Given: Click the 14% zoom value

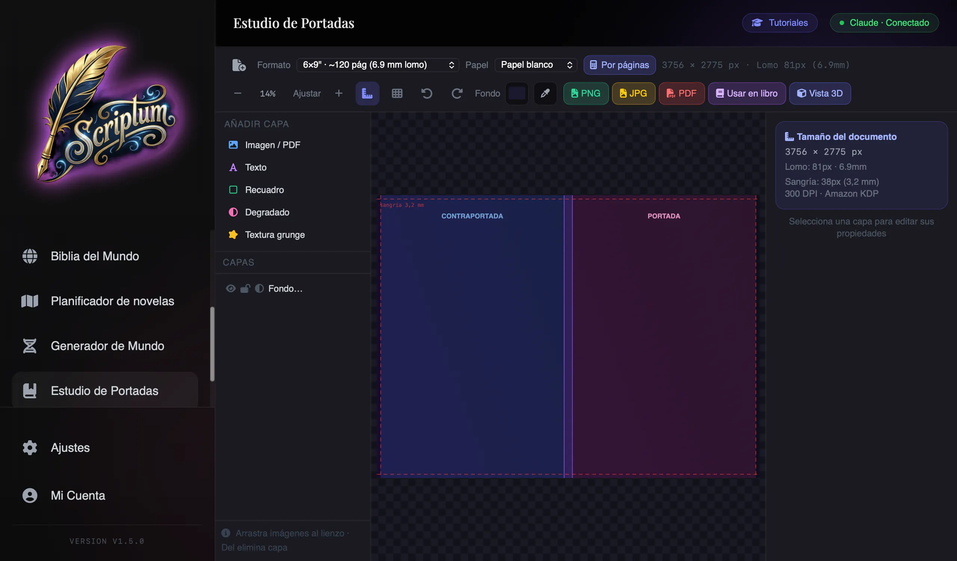Looking at the screenshot, I should [x=268, y=93].
